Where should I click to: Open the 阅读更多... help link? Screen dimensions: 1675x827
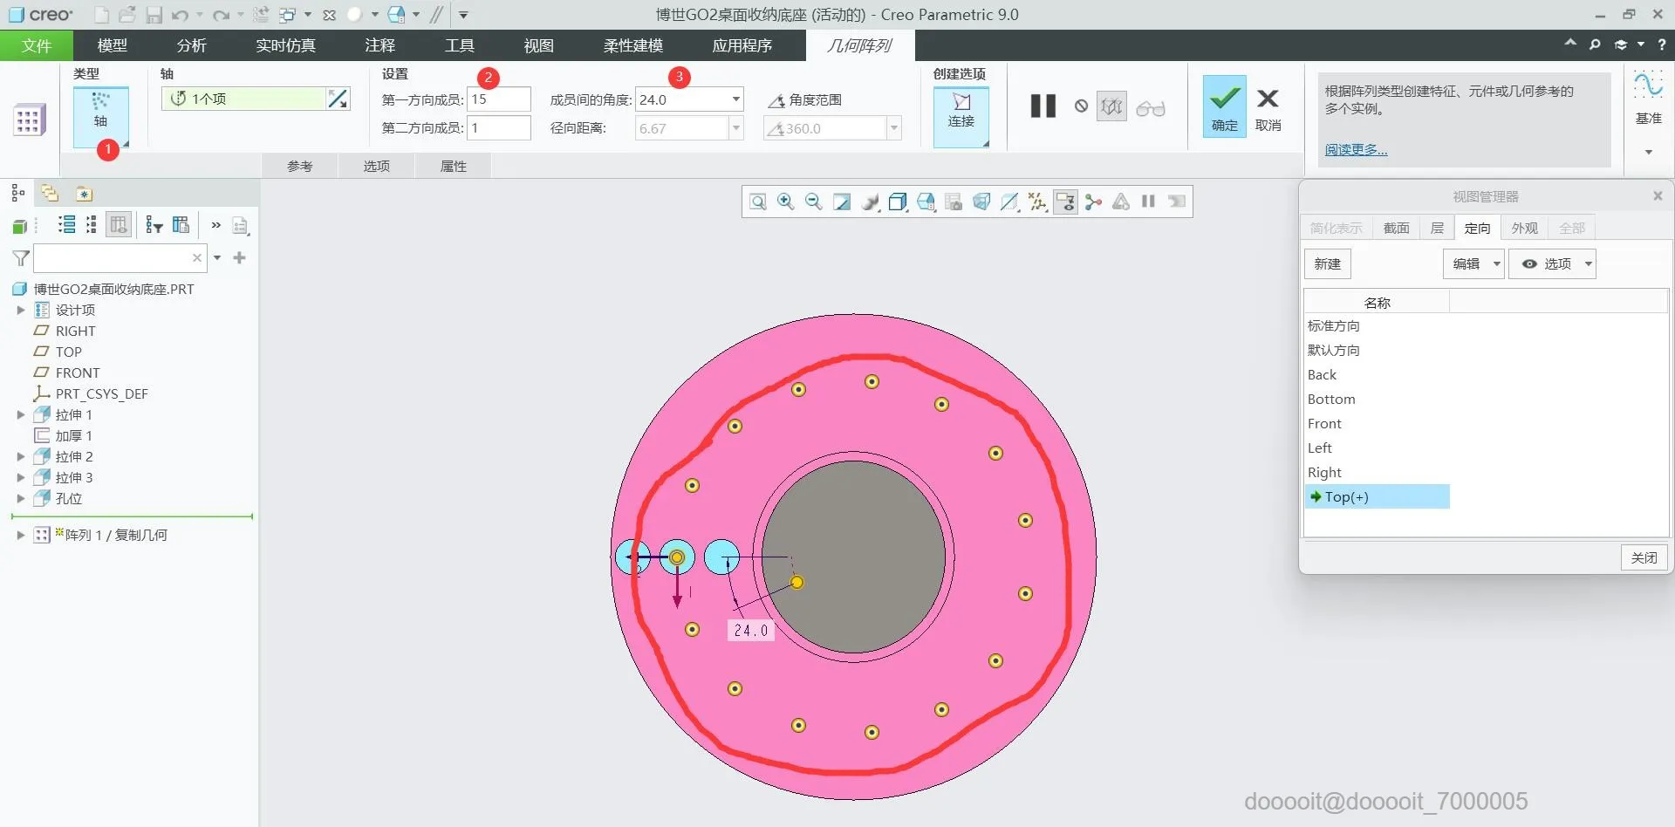pyautogui.click(x=1356, y=150)
